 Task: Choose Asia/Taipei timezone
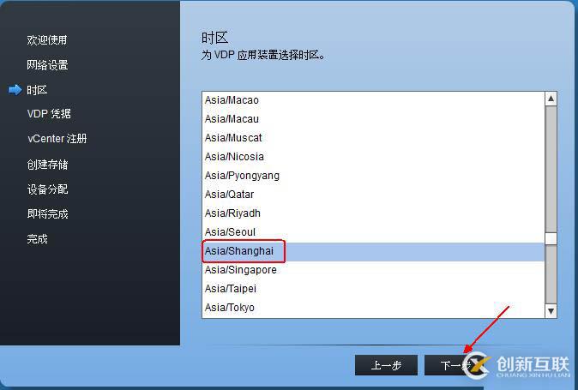pyautogui.click(x=373, y=289)
